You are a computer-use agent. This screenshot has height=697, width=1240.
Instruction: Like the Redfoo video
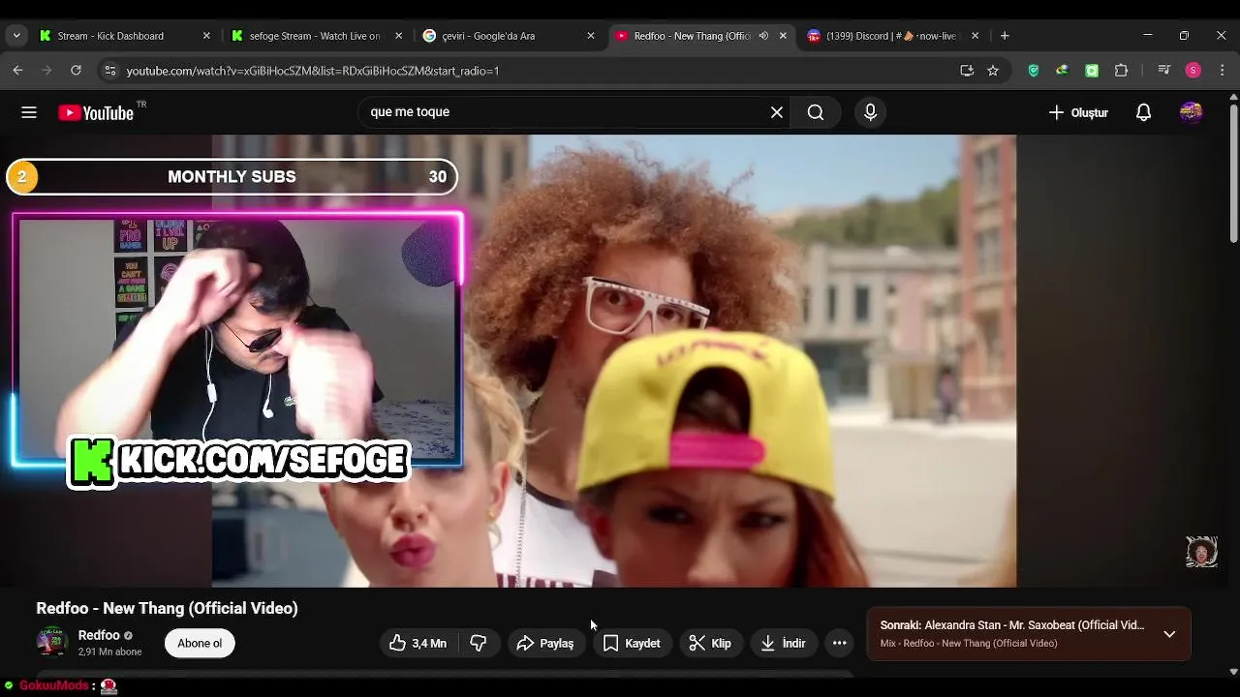tap(418, 643)
